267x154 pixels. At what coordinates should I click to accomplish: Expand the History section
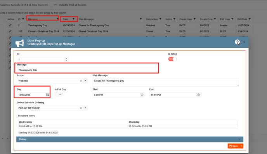coord(130,139)
